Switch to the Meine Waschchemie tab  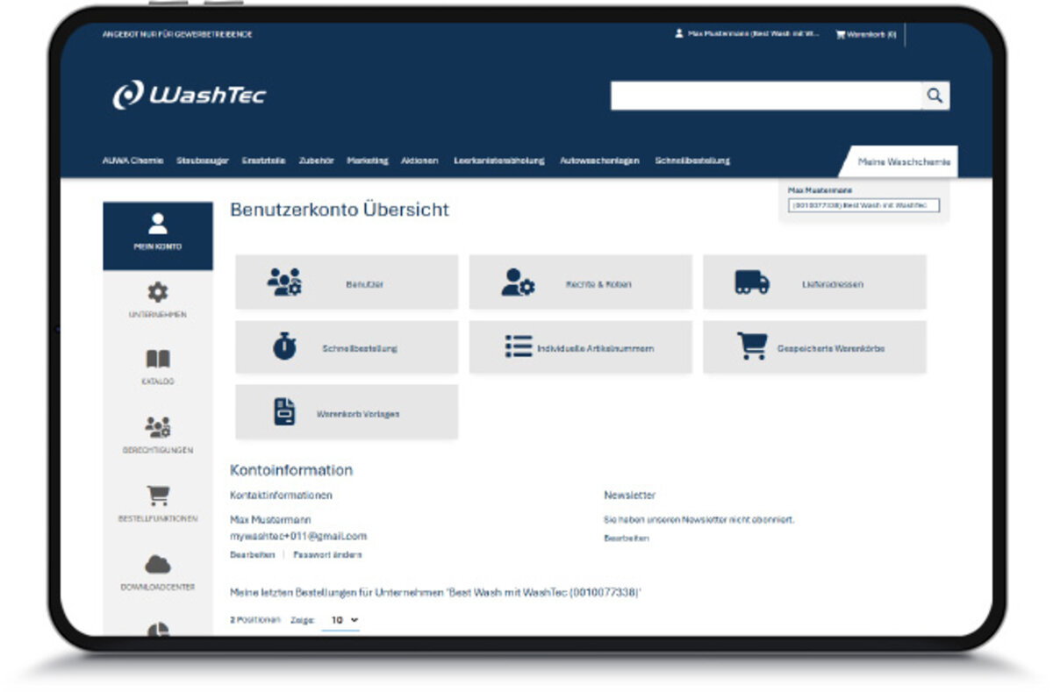pyautogui.click(x=900, y=162)
